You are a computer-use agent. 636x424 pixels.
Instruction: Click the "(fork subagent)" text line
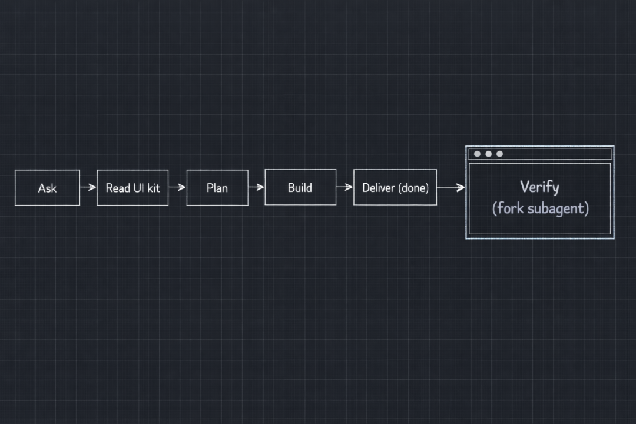point(540,208)
